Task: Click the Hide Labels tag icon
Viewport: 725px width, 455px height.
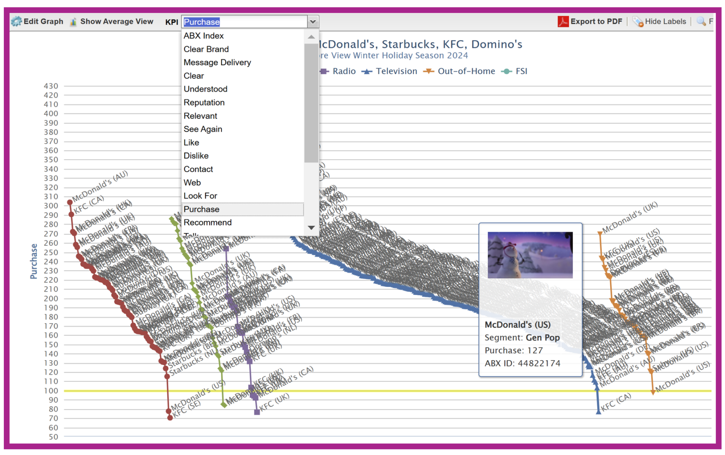Action: coord(638,21)
